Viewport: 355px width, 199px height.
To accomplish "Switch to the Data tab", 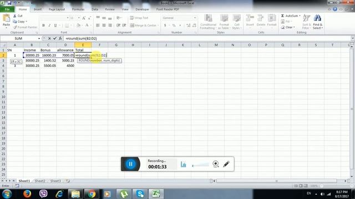I will click(95, 9).
